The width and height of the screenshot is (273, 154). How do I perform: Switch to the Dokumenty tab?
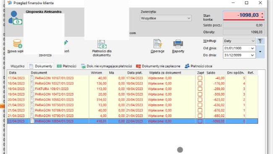[x=41, y=66]
